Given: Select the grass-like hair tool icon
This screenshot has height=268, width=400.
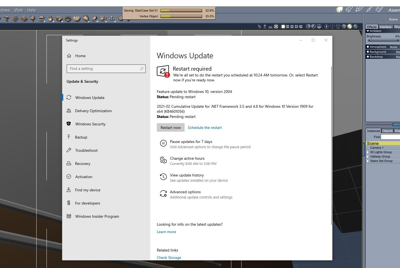Looking at the screenshot, I should [68, 19].
